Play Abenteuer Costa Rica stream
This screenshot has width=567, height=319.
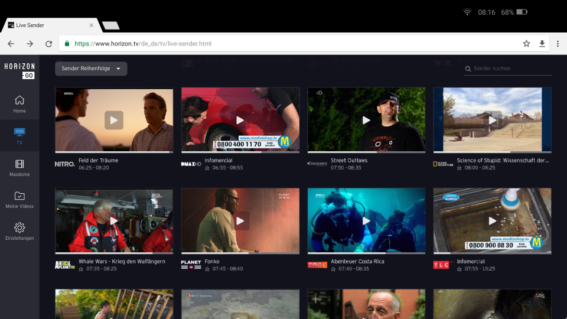tap(366, 220)
